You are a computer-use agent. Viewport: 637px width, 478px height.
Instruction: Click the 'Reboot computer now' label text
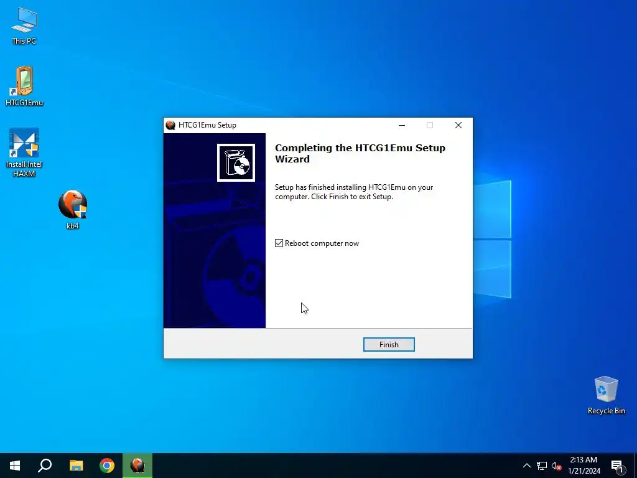coord(322,243)
